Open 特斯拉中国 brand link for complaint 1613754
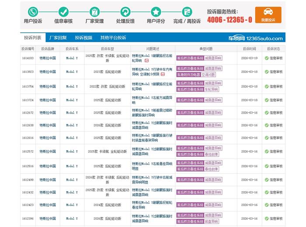Viewport: 306px width, 227px height. (47, 86)
